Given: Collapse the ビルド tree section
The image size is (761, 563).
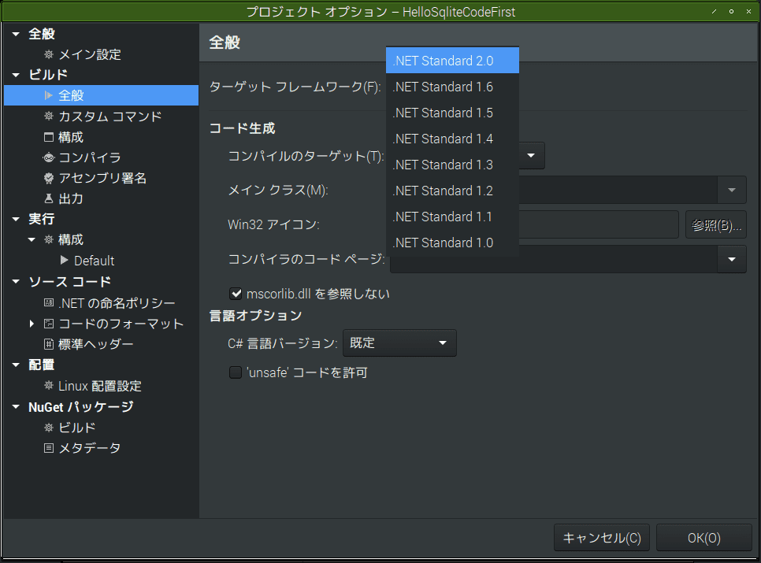Looking at the screenshot, I should [16, 75].
